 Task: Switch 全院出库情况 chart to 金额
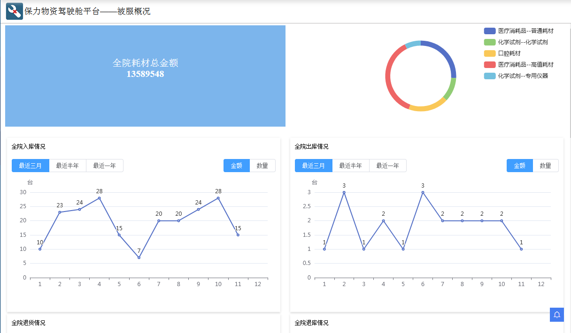point(520,166)
